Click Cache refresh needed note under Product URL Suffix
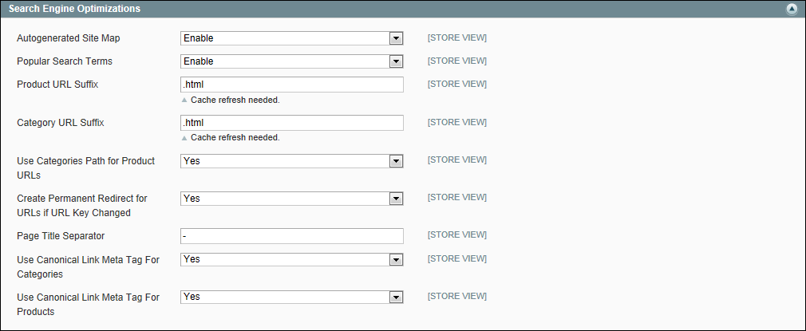The width and height of the screenshot is (806, 331). (235, 100)
